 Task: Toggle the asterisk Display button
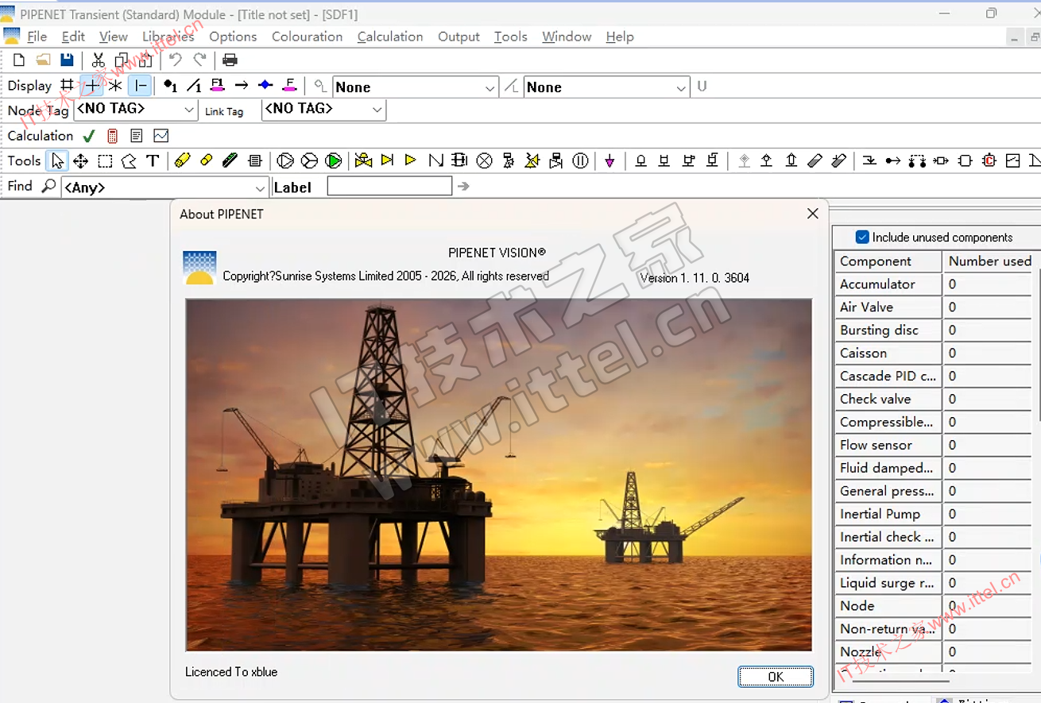pyautogui.click(x=116, y=86)
